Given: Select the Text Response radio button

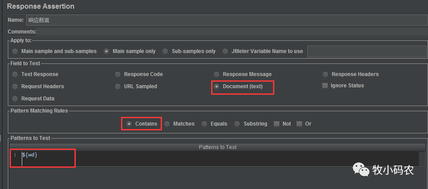Looking at the screenshot, I should pyautogui.click(x=16, y=74).
